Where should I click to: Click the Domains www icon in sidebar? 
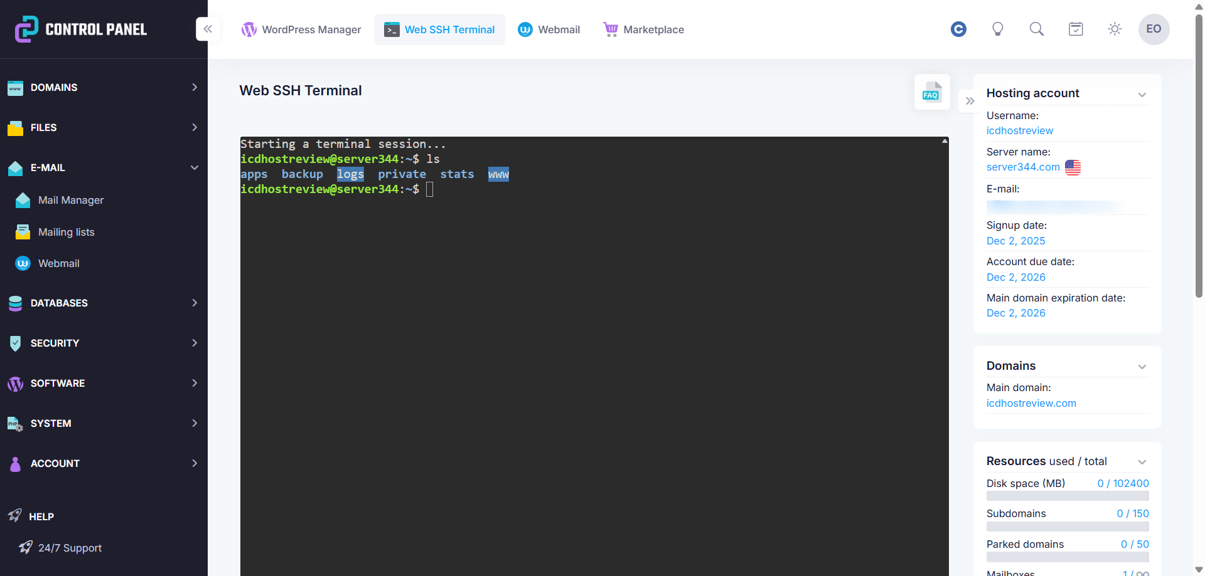point(15,88)
